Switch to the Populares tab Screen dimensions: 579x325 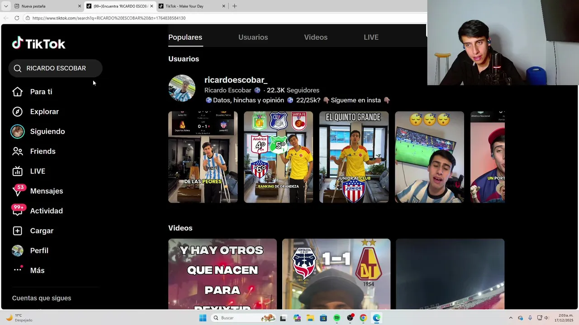pos(185,37)
